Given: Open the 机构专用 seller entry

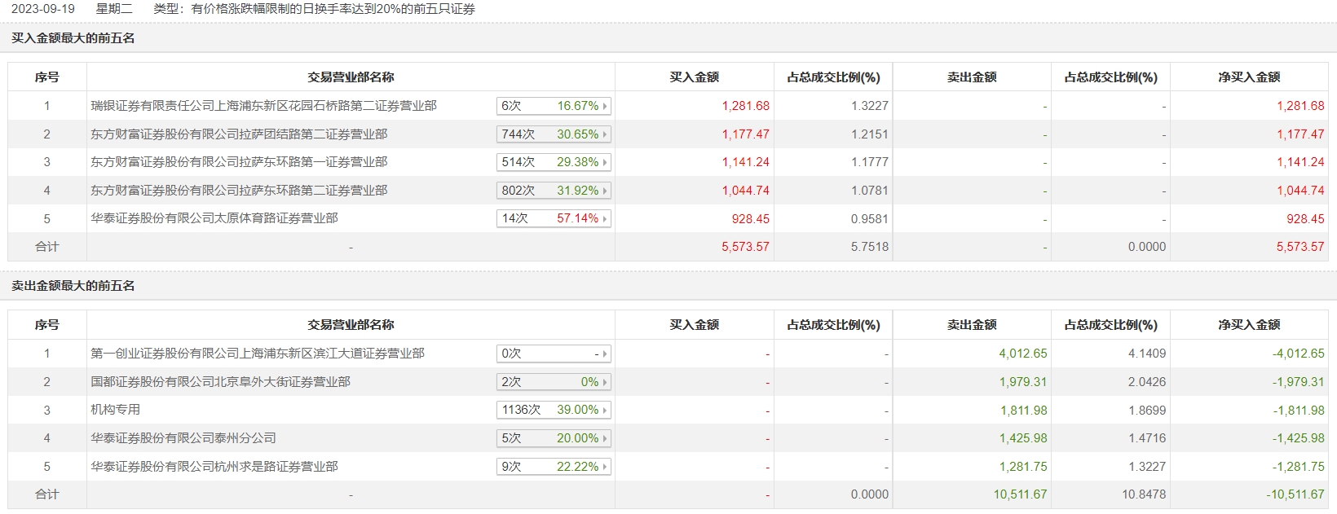Looking at the screenshot, I should (115, 410).
